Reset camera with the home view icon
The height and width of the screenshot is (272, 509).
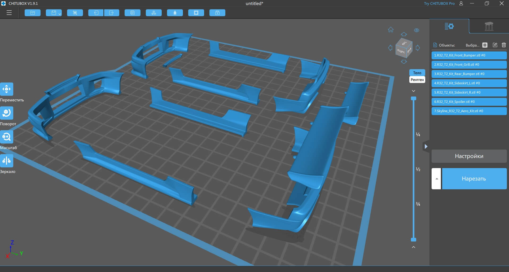pos(391,30)
